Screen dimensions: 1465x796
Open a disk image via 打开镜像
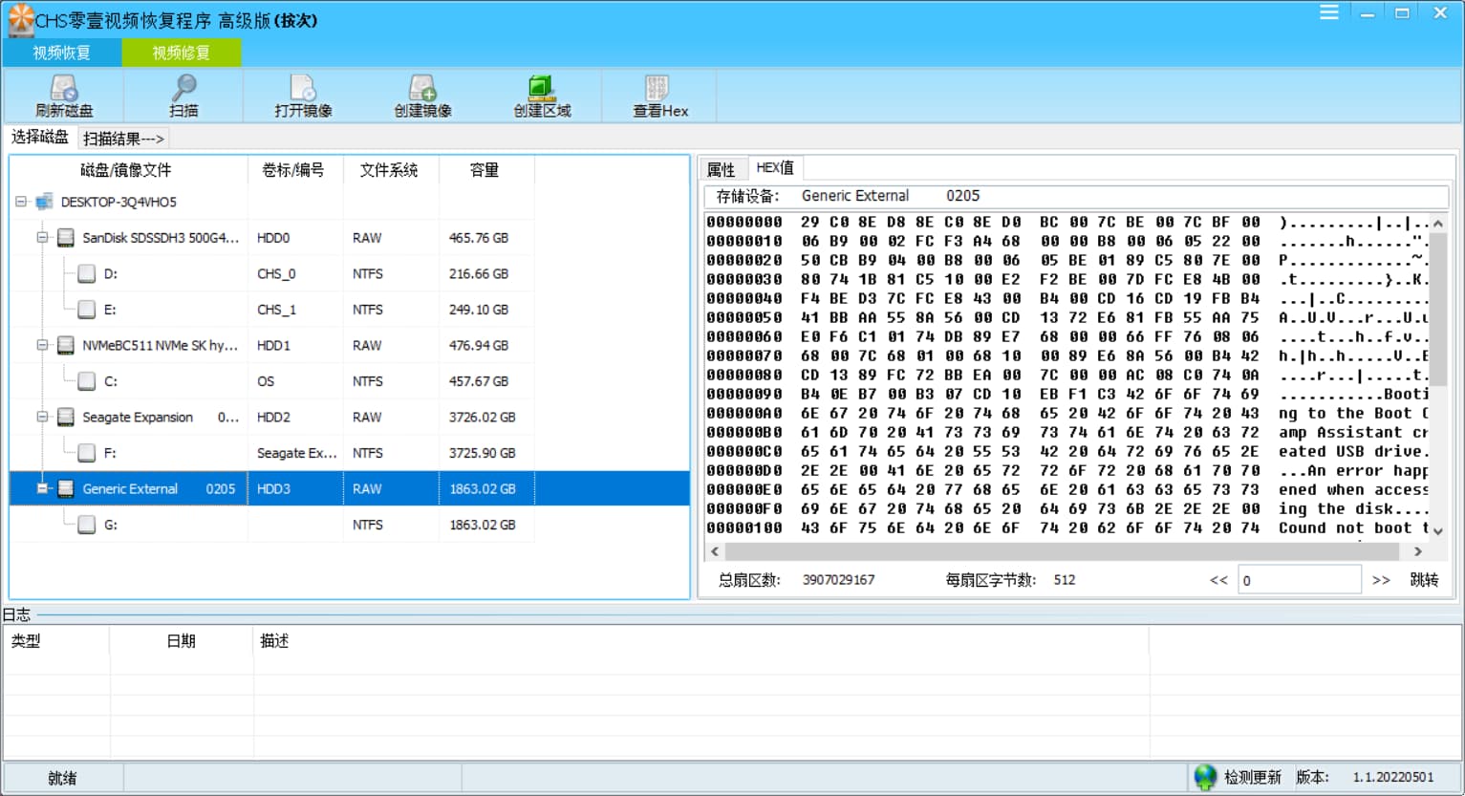click(301, 95)
